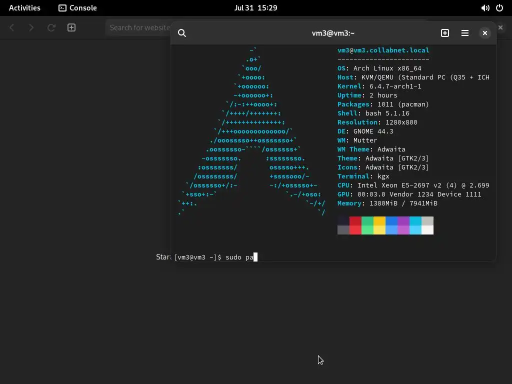Click the cyan color block in neofetch
Image resolution: width=512 pixels, height=384 pixels.
coord(415,225)
